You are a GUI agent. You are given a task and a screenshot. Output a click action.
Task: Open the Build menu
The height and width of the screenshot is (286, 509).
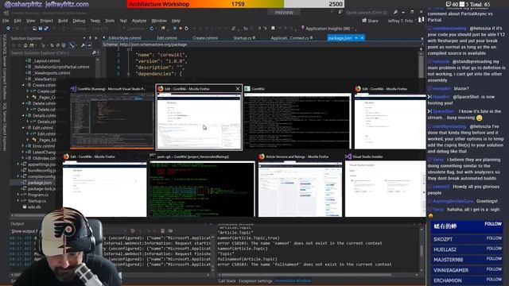coord(63,21)
